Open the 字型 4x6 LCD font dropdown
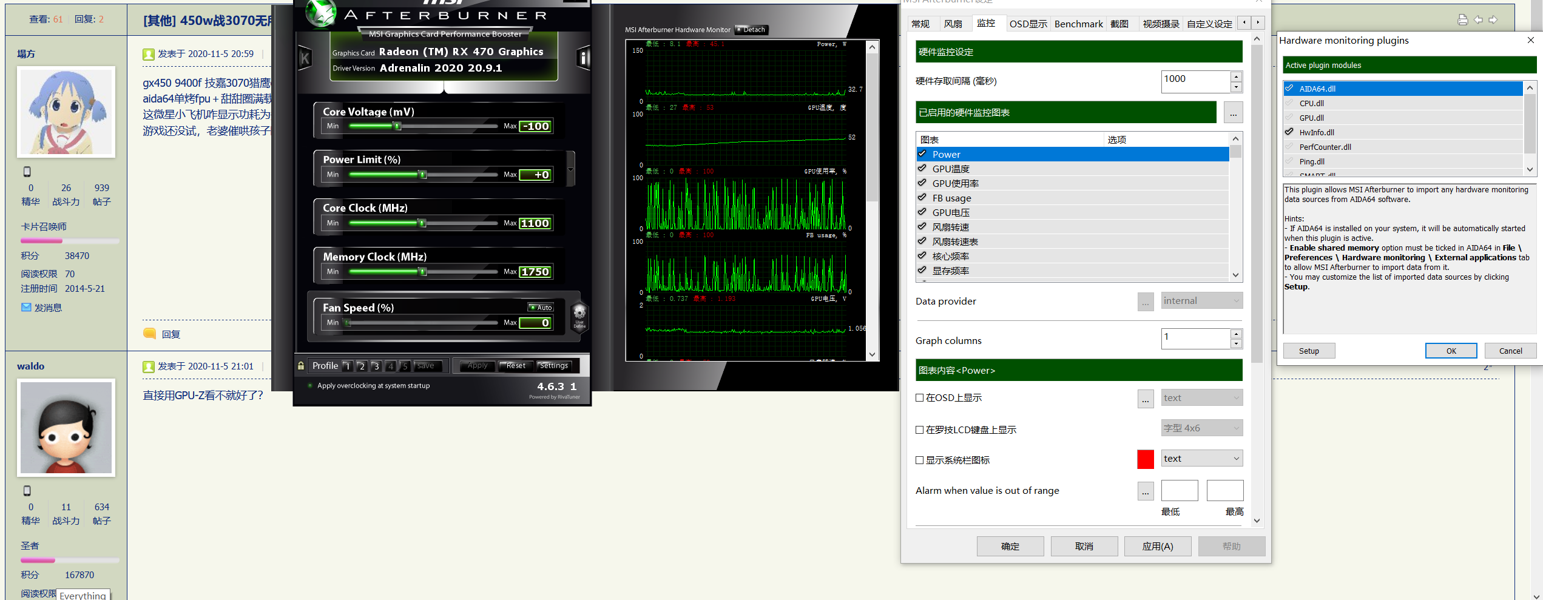The width and height of the screenshot is (1543, 600). click(1202, 428)
